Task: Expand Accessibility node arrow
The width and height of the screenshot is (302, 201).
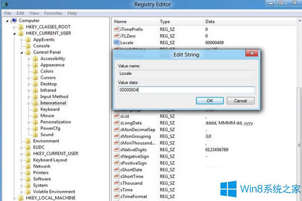Action: tap(29, 59)
